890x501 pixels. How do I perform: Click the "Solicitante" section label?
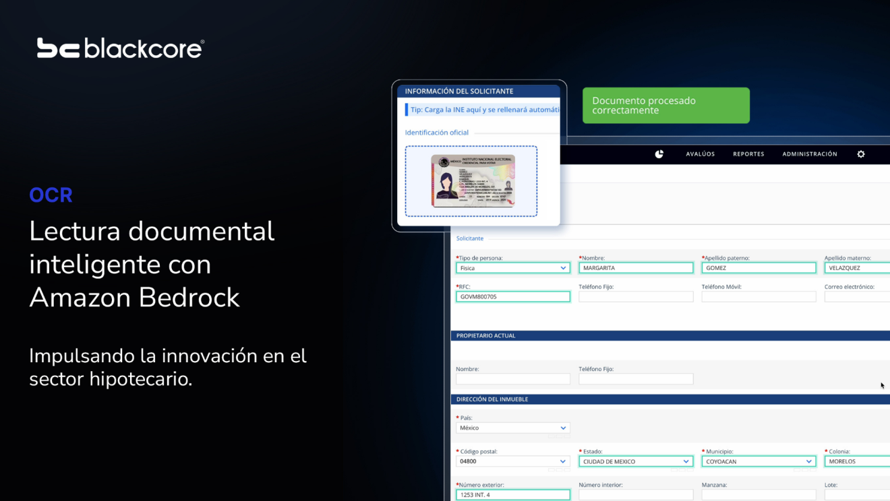[470, 238]
